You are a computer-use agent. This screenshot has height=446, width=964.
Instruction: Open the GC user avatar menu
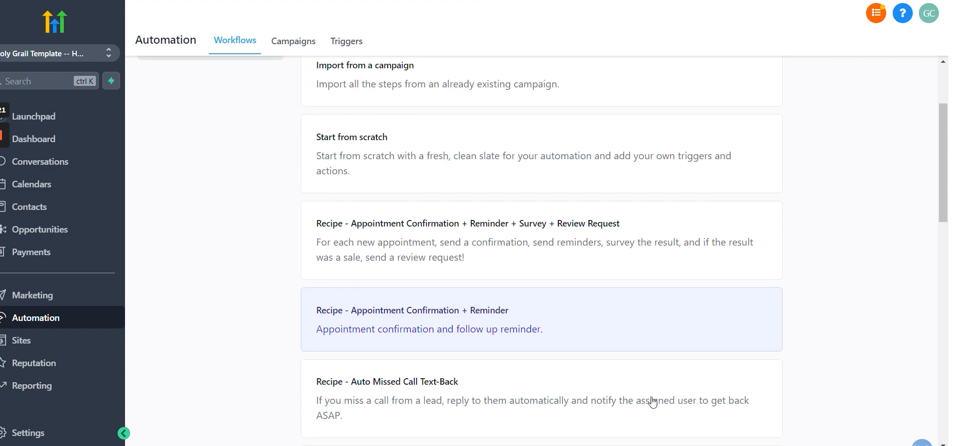click(x=929, y=13)
